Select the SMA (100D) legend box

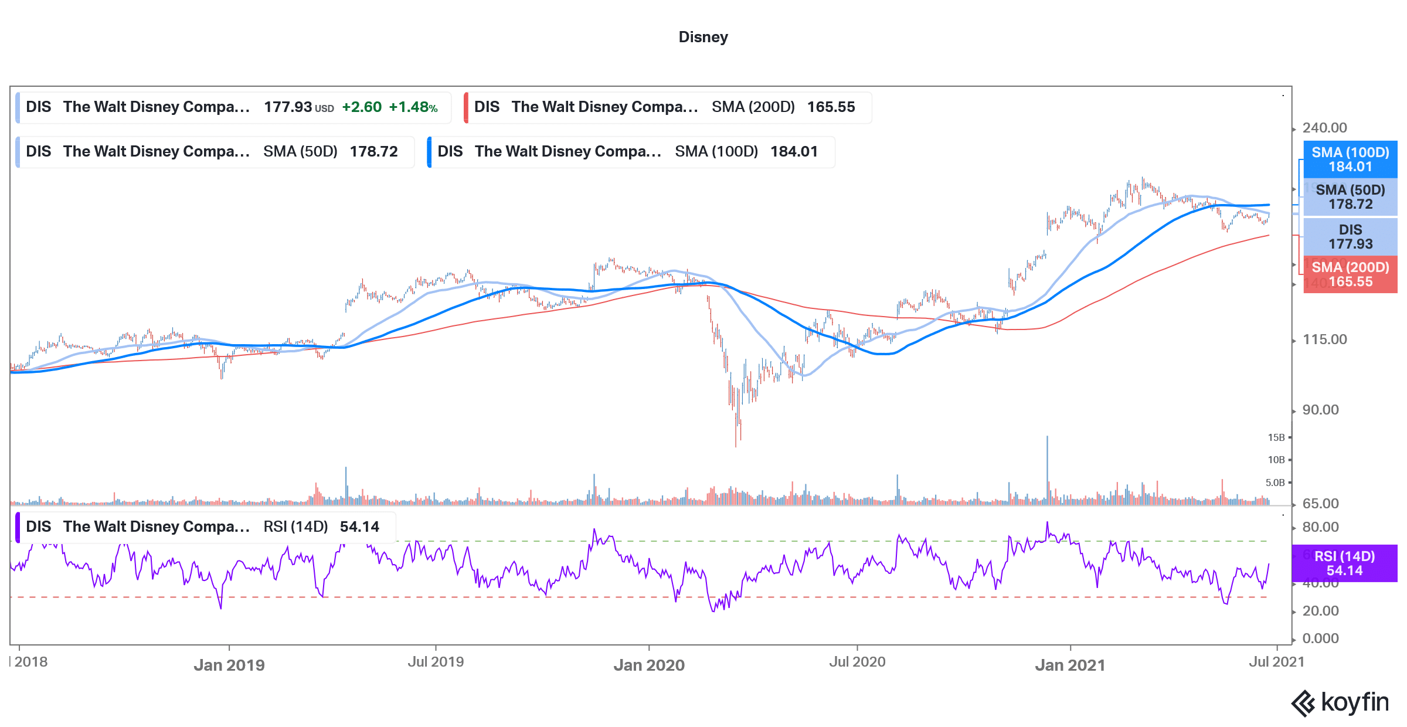tap(631, 152)
